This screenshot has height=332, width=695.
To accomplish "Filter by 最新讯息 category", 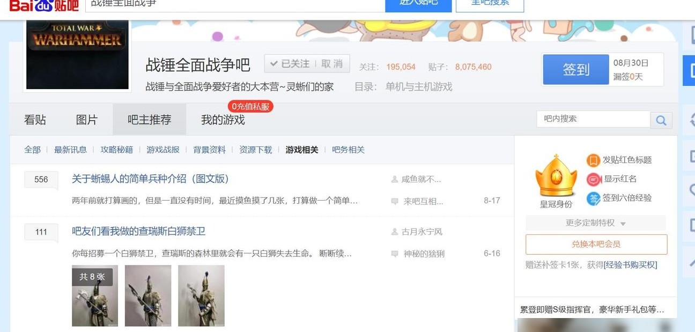I will [x=70, y=150].
